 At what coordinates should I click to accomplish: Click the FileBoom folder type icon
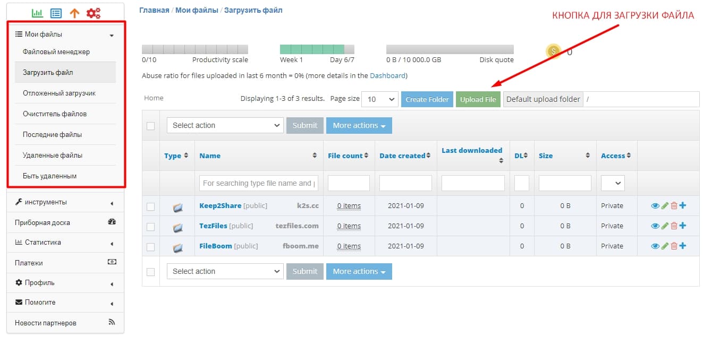coord(178,248)
